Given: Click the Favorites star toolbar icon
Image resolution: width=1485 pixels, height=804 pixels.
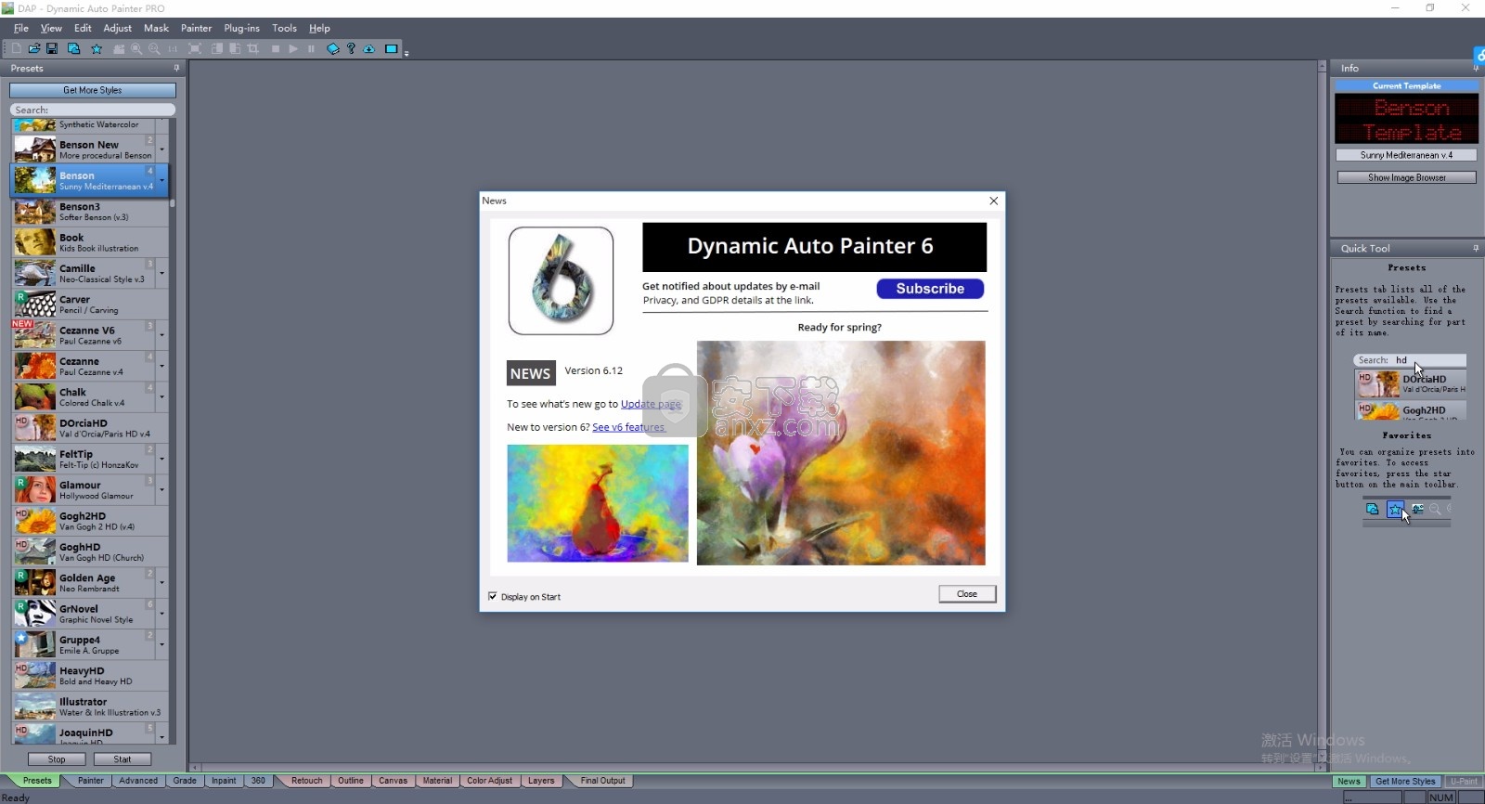Looking at the screenshot, I should [97, 48].
